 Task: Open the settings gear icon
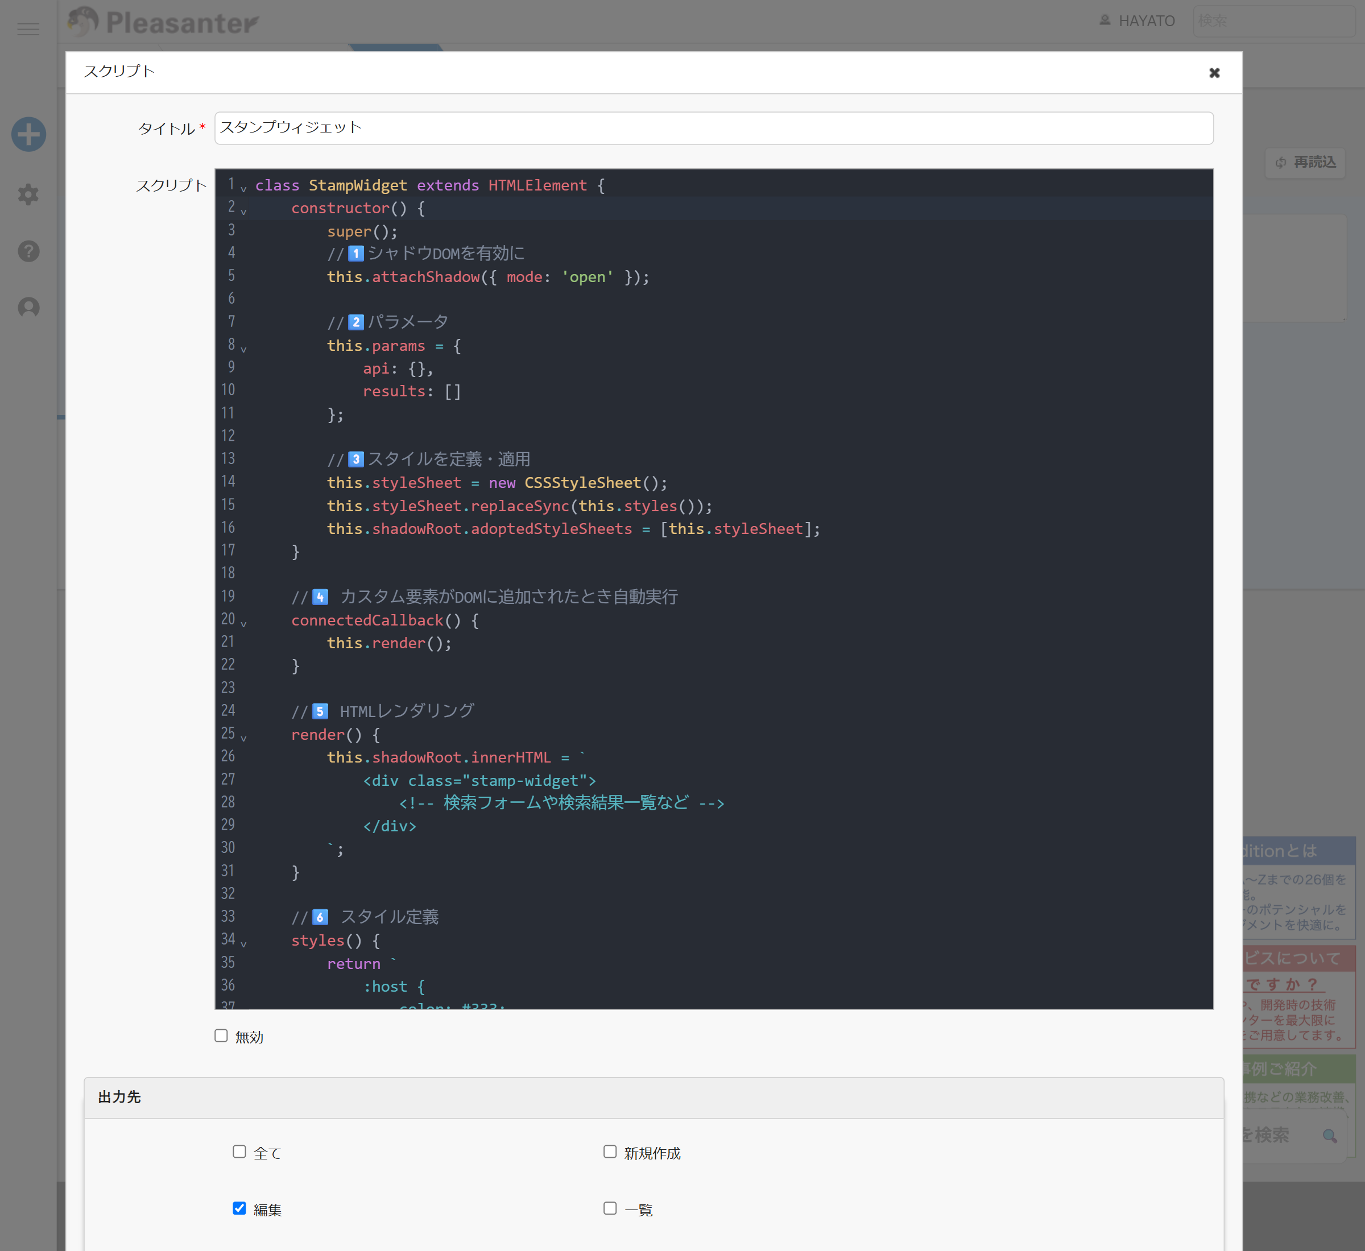point(28,194)
